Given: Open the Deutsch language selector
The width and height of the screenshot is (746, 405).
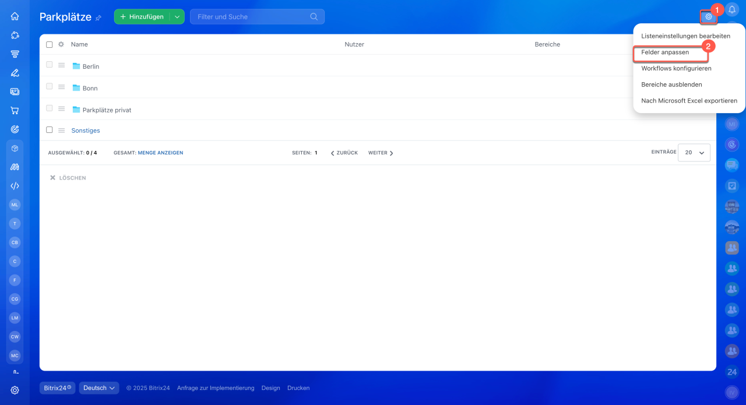Looking at the screenshot, I should click(99, 388).
